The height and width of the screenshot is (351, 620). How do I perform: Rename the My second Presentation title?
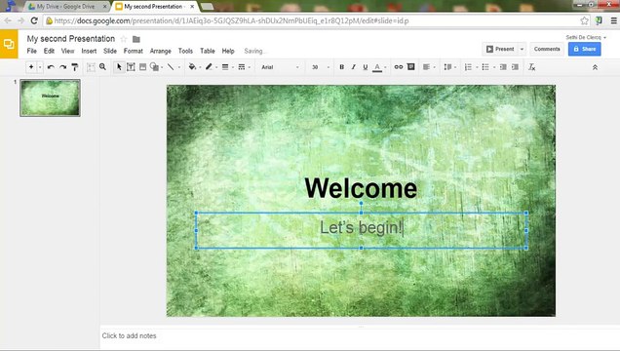pos(71,39)
